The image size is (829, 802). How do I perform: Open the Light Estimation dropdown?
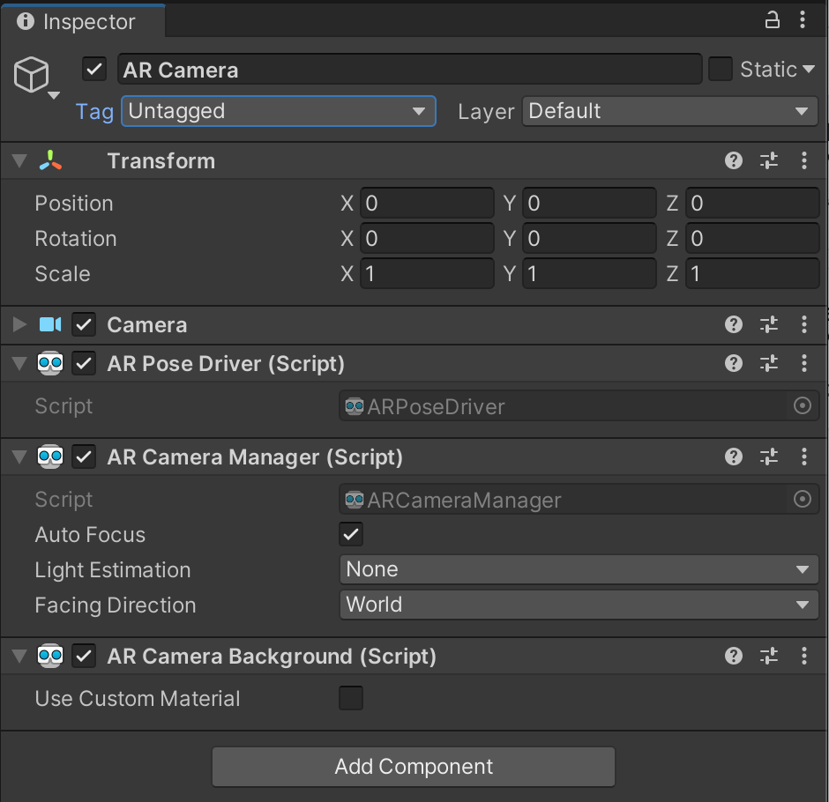[x=579, y=569]
